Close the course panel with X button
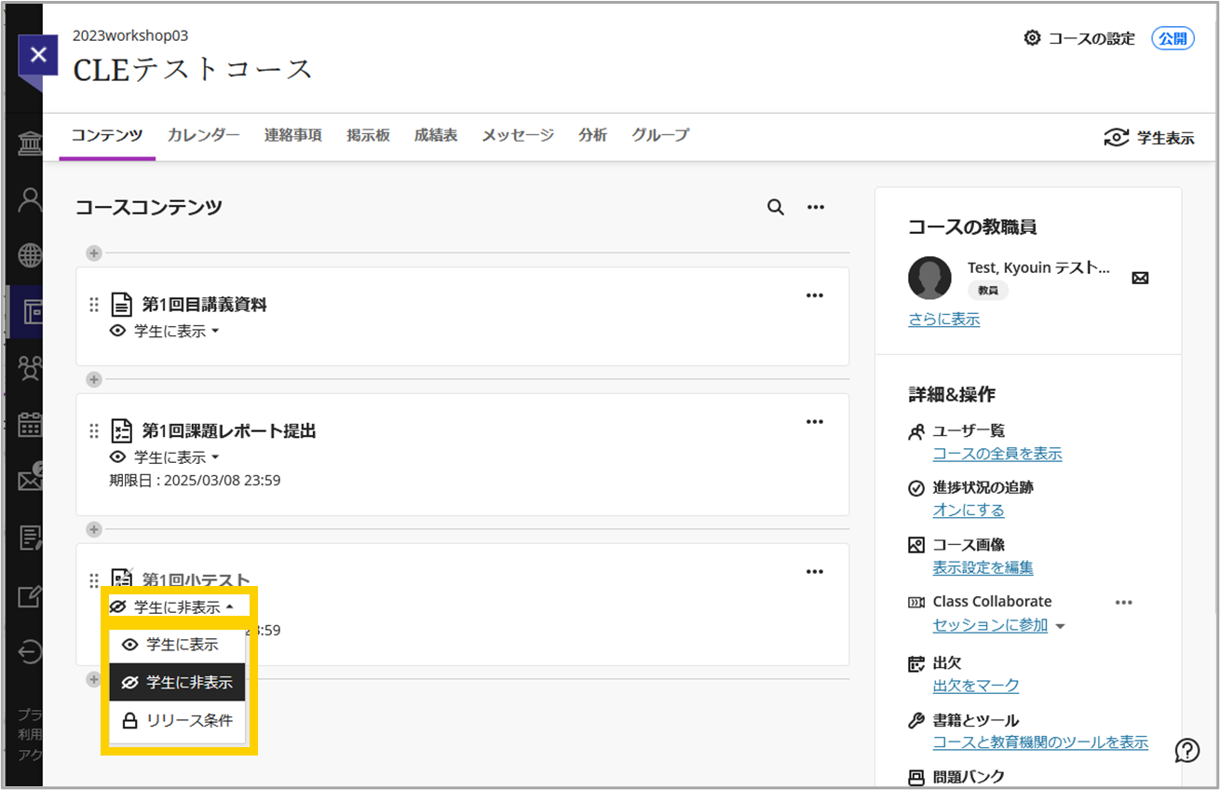1220x790 pixels. tap(38, 55)
